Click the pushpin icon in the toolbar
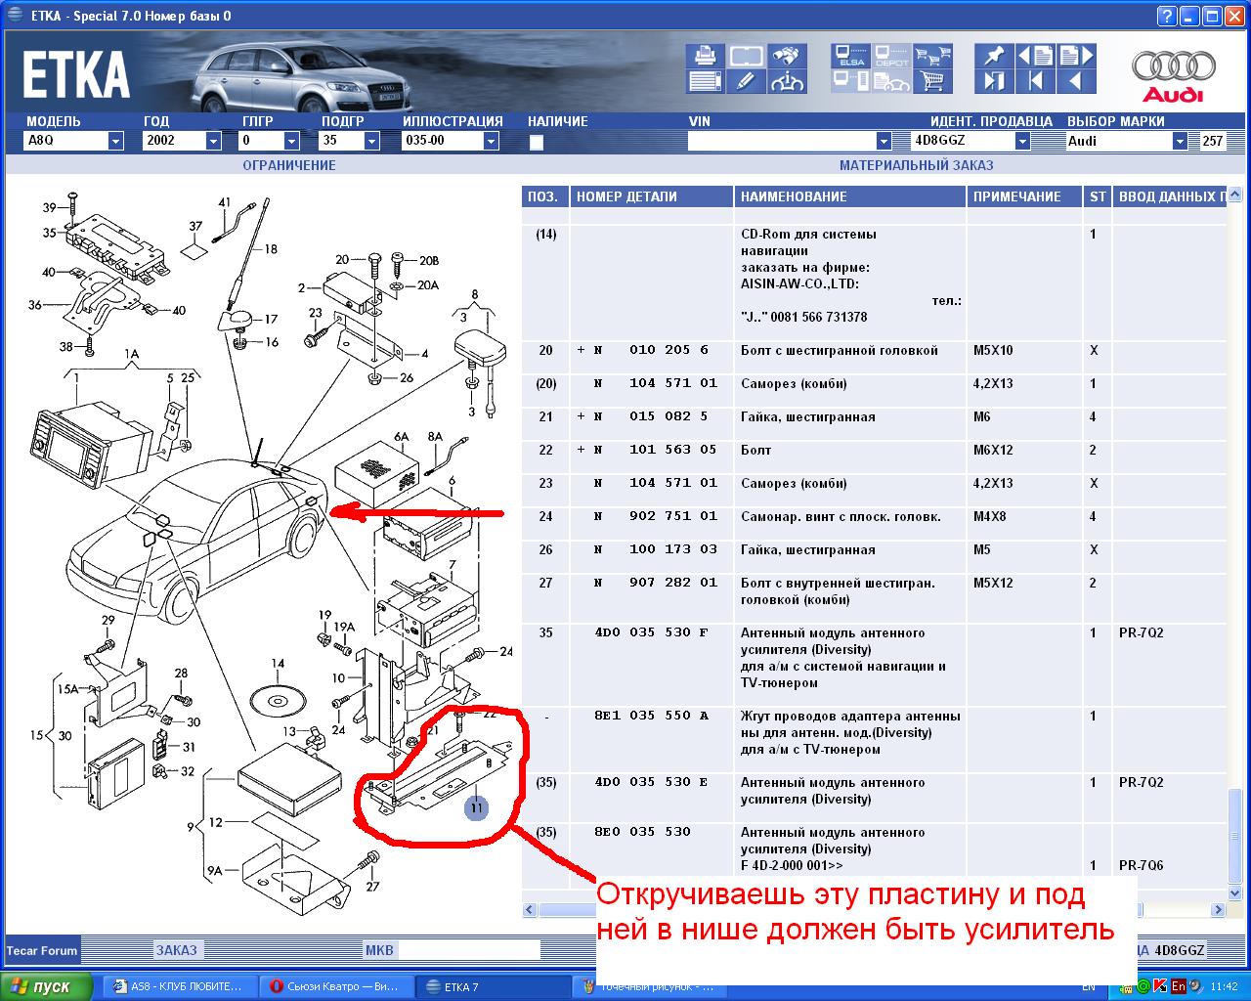1251x1001 pixels. click(x=994, y=57)
